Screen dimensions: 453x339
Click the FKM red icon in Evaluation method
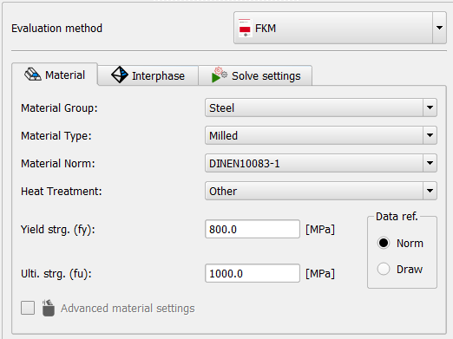(245, 28)
